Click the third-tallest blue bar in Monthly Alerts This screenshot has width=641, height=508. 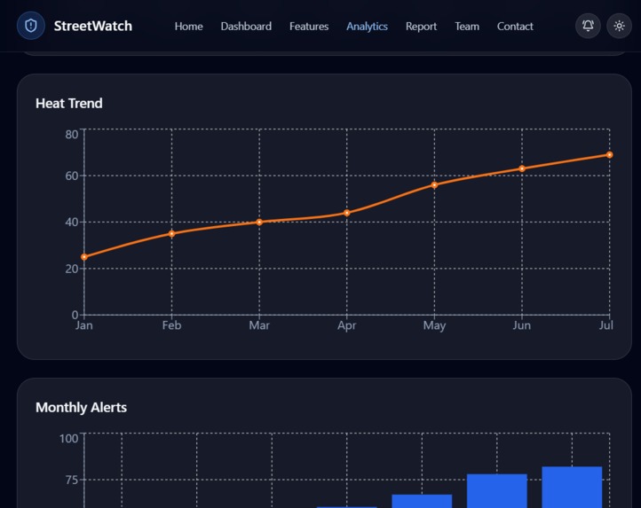coord(422,501)
